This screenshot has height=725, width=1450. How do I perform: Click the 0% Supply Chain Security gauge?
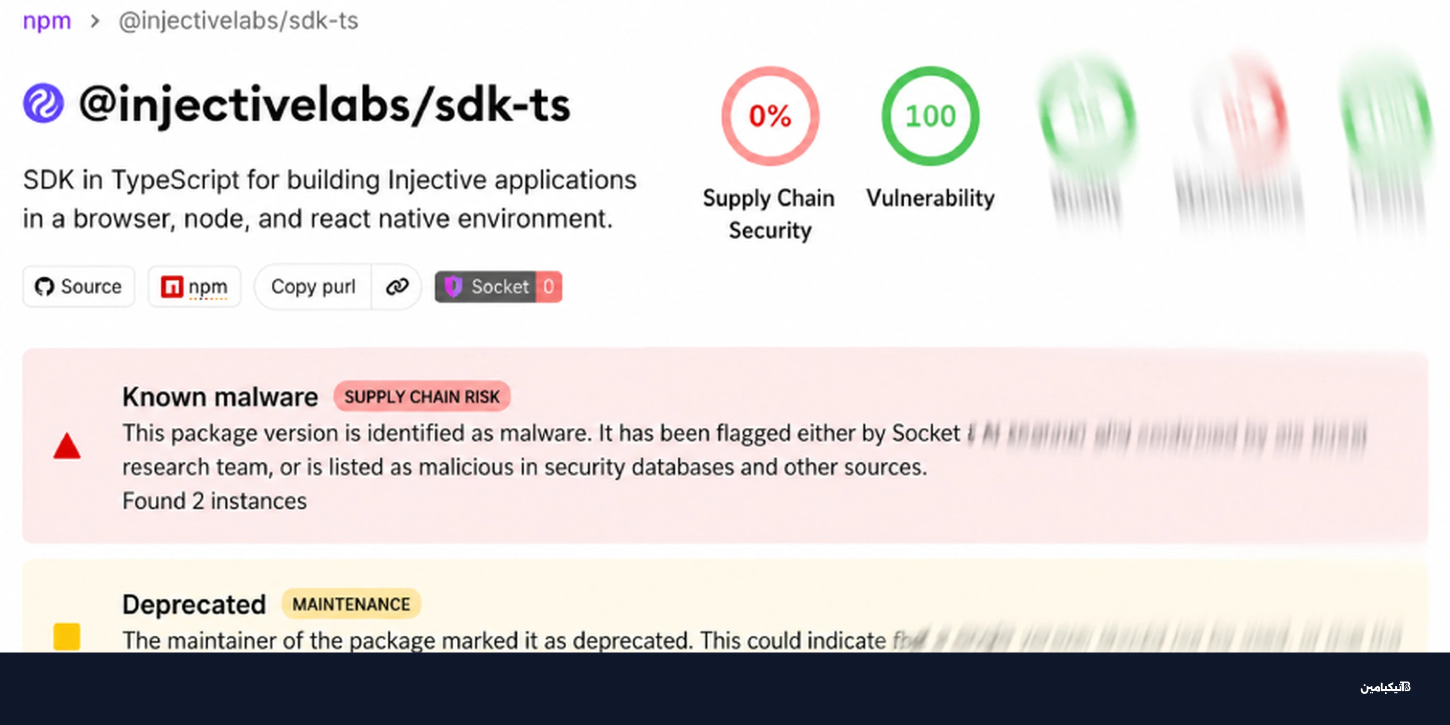pos(770,116)
